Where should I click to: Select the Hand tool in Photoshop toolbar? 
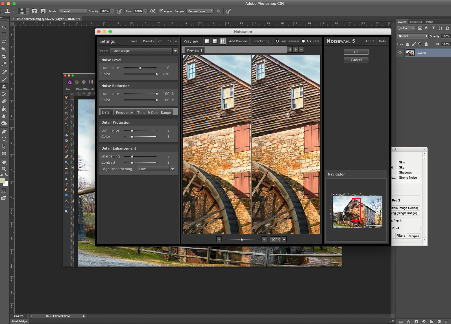point(4,162)
